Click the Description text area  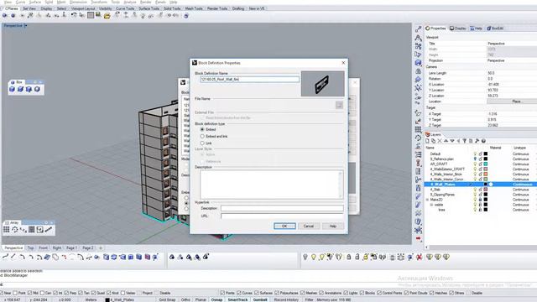pos(269,185)
